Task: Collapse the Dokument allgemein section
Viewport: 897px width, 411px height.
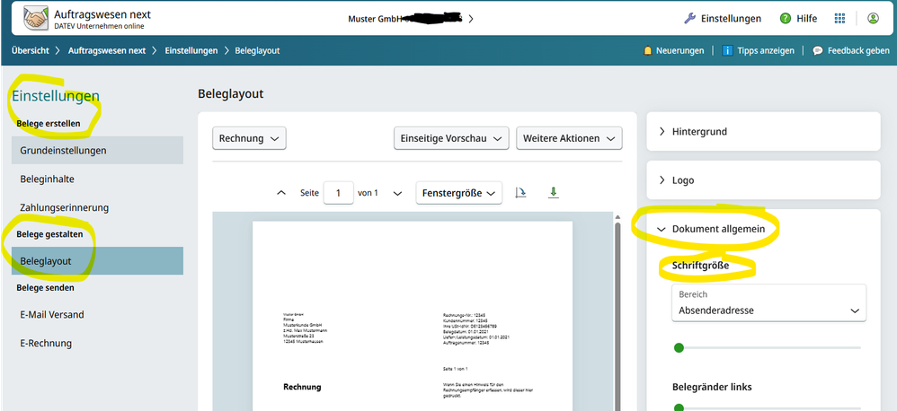Action: click(718, 228)
